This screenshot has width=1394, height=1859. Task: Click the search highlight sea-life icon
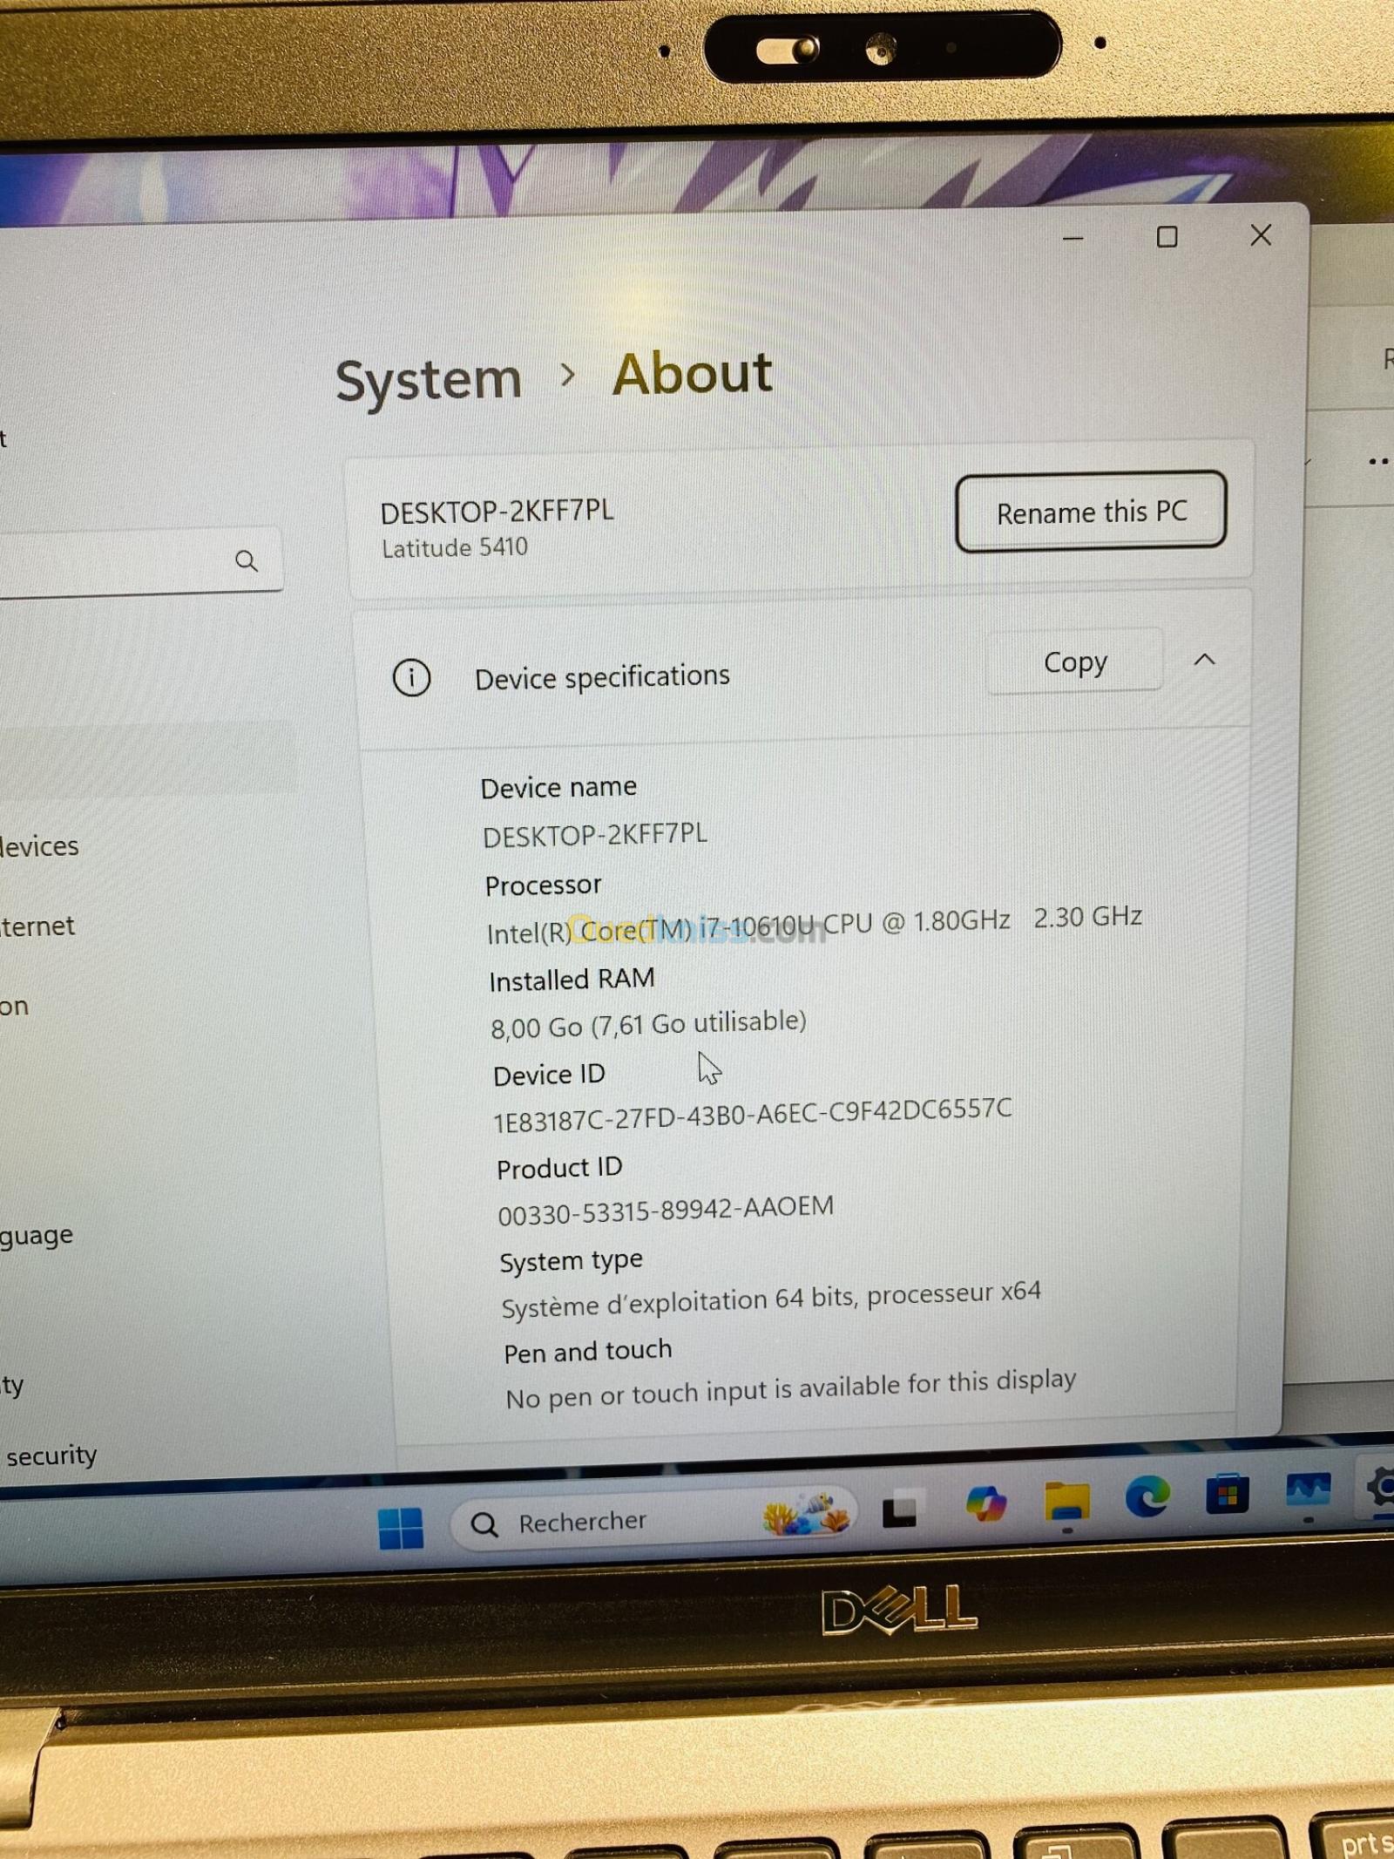pyautogui.click(x=805, y=1514)
